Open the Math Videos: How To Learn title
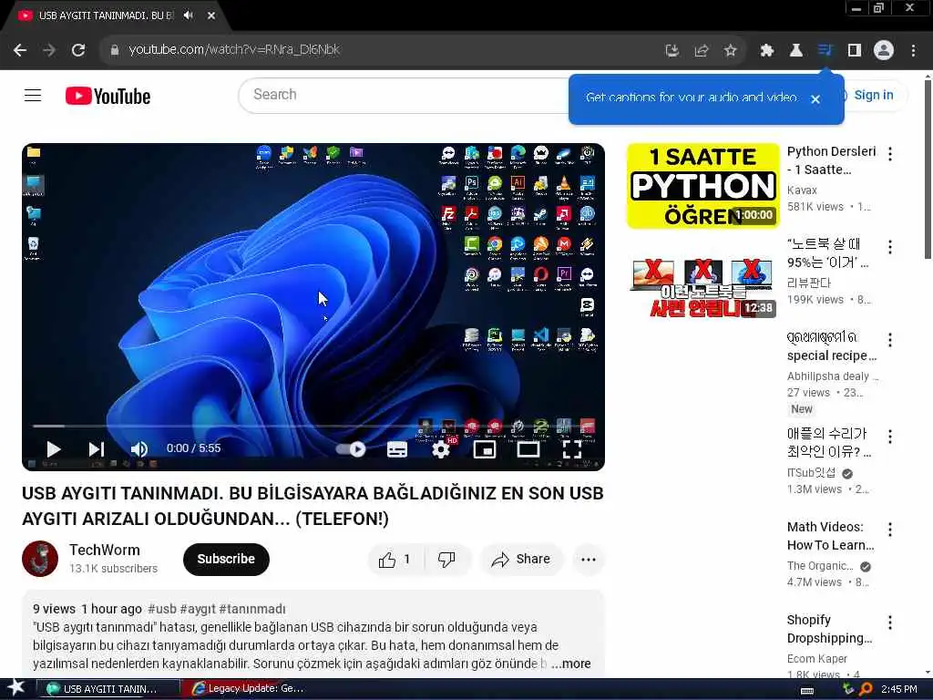 point(831,536)
